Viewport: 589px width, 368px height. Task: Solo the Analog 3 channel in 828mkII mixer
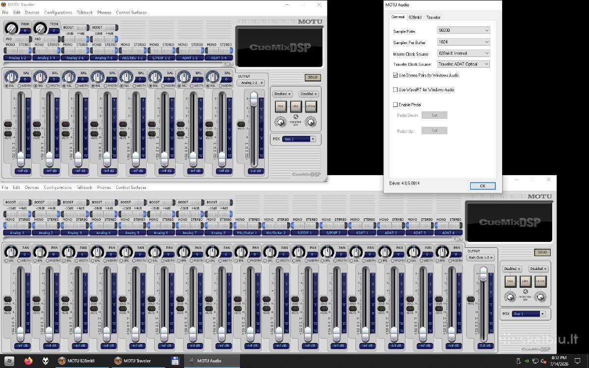(x=65, y=299)
